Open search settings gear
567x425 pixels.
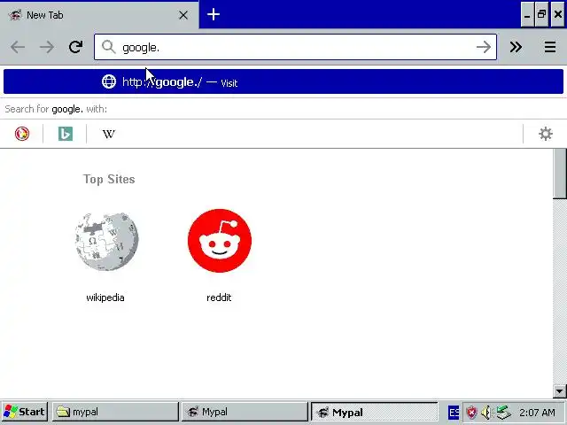tap(546, 134)
